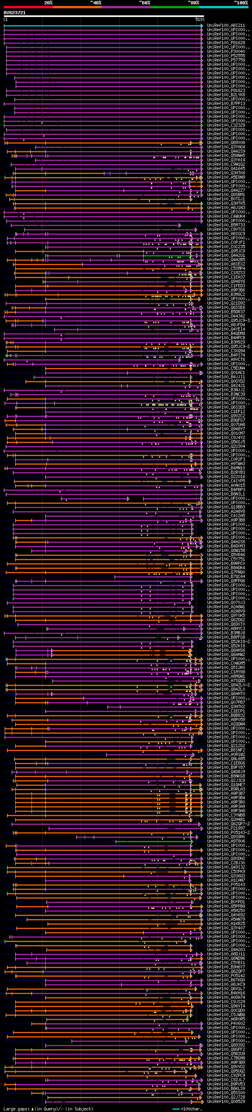252x1112 pixels.
Task: Click the UniRef100_B0TGJ1 label
Action: [226, 199]
